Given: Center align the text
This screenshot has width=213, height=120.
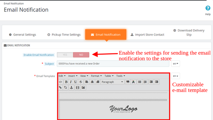Looking at the screenshot, I should (x=92, y=82).
